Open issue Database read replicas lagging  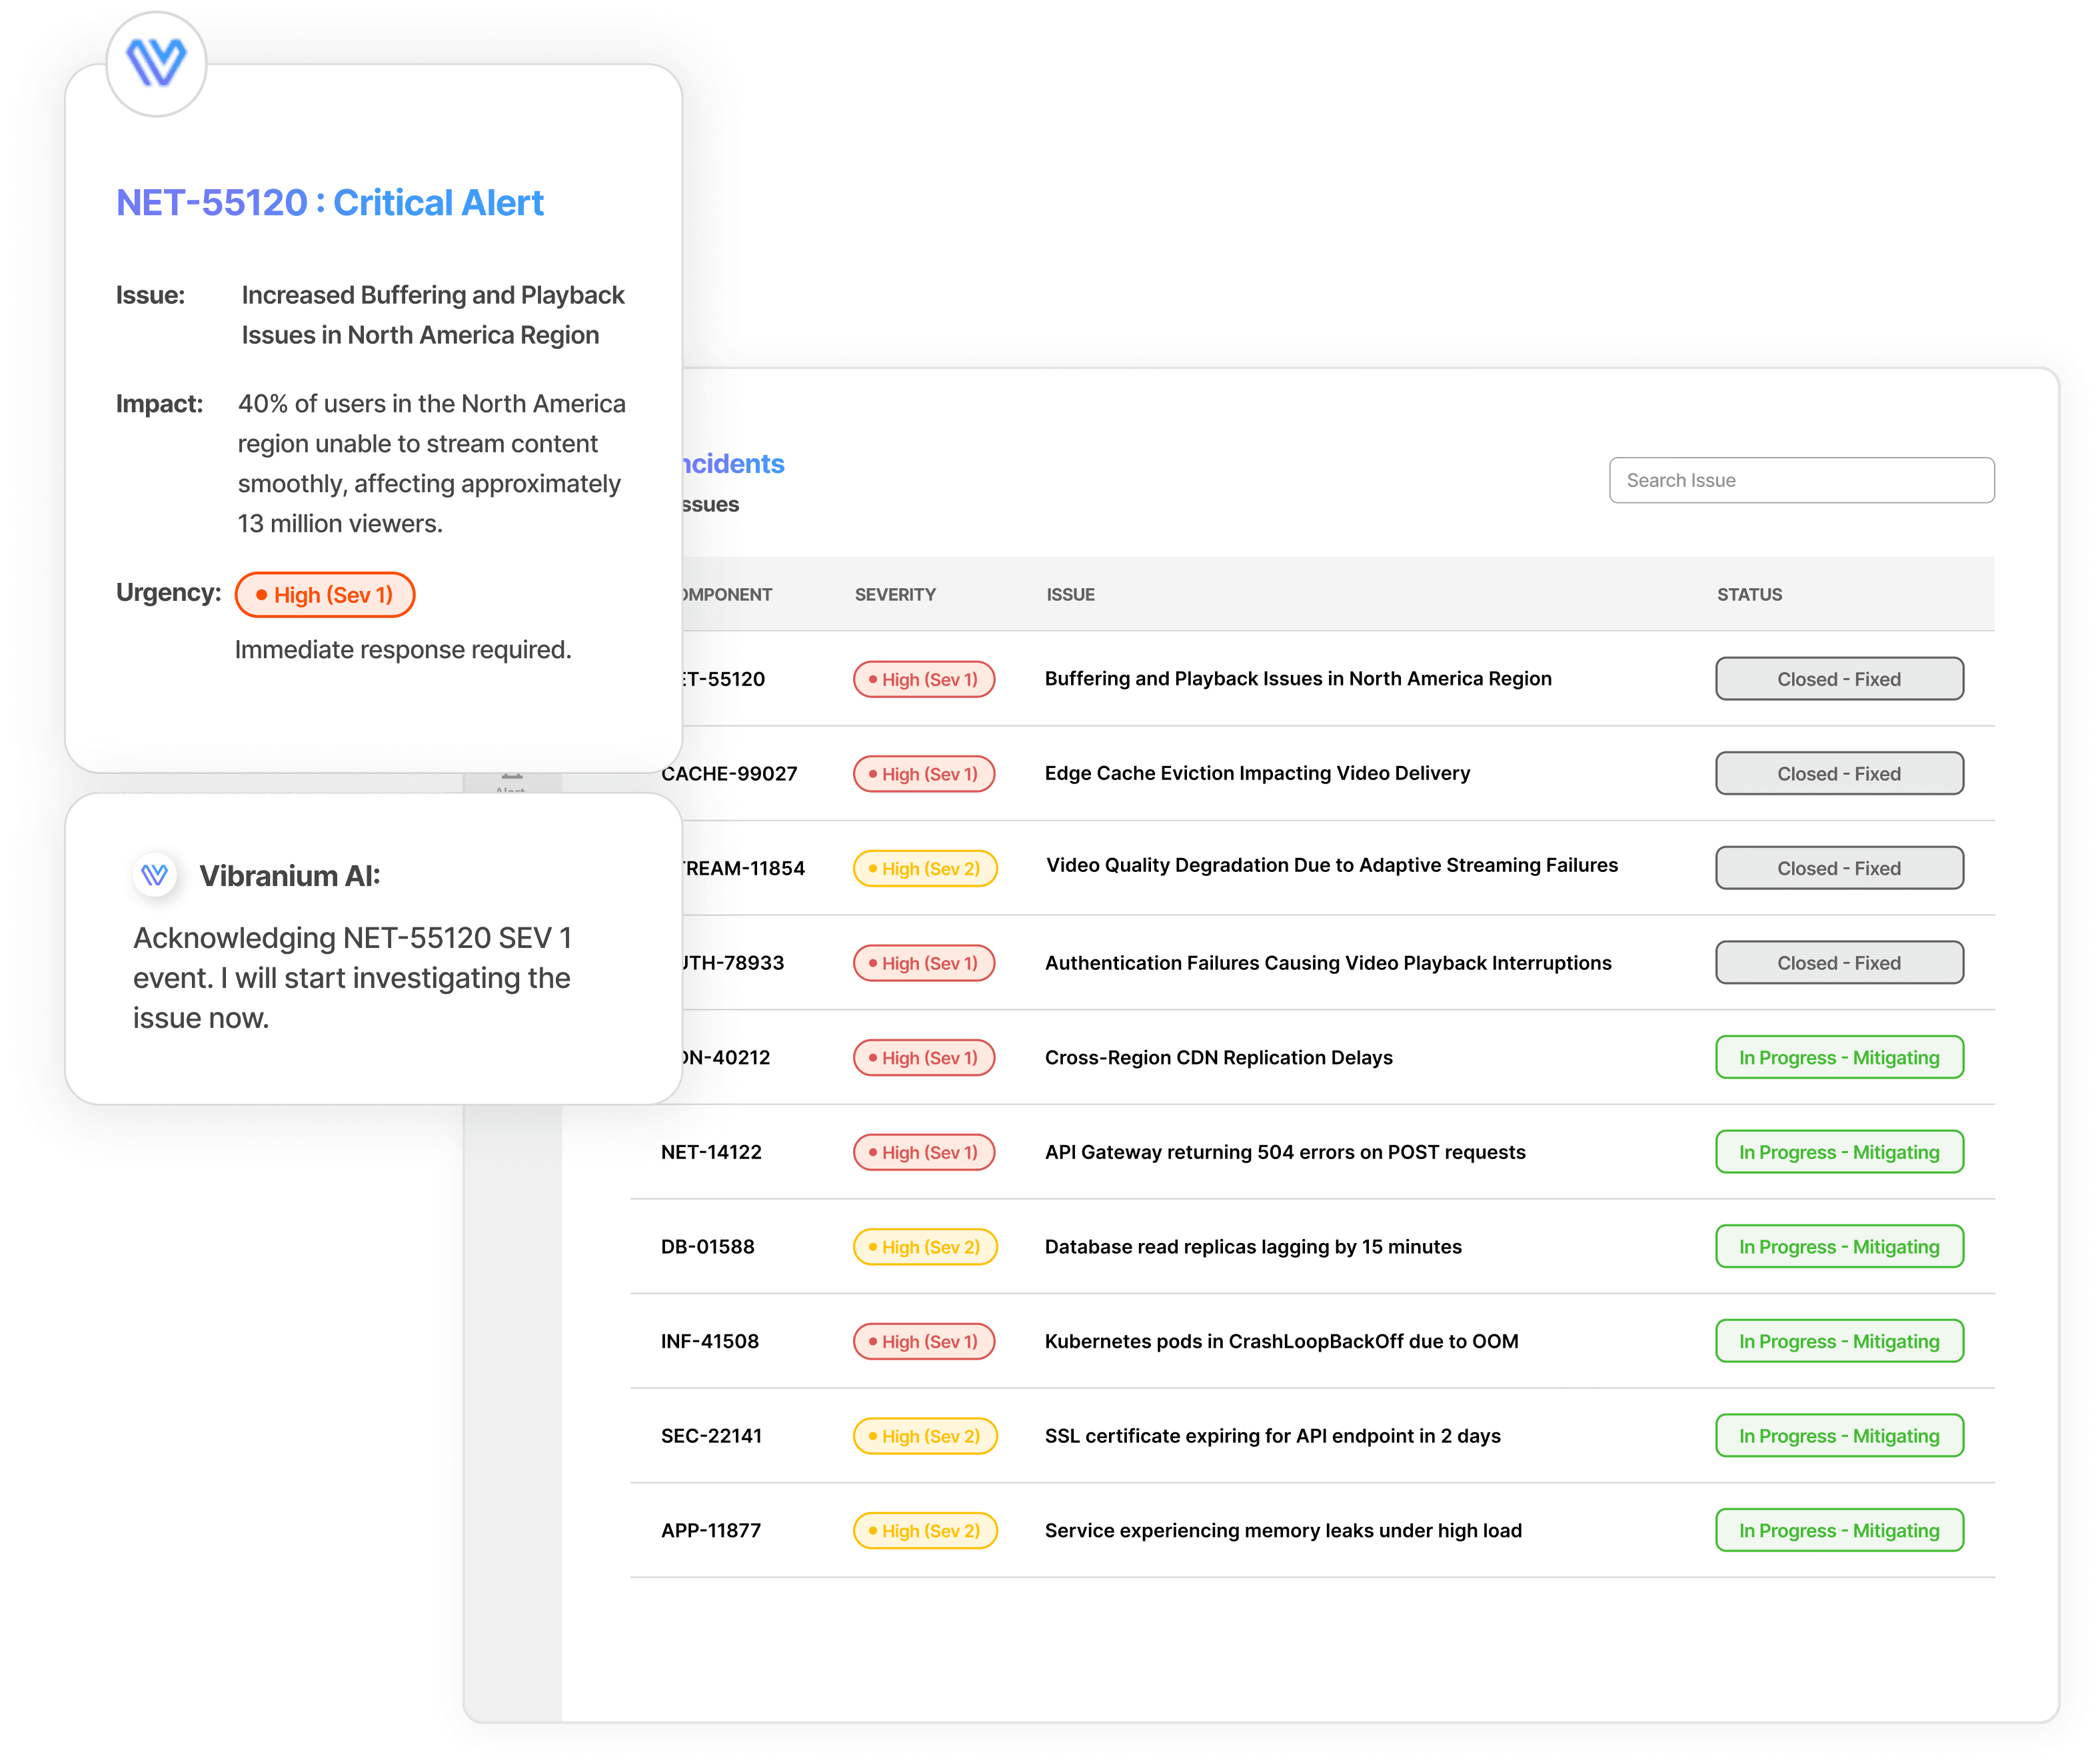pos(1252,1246)
